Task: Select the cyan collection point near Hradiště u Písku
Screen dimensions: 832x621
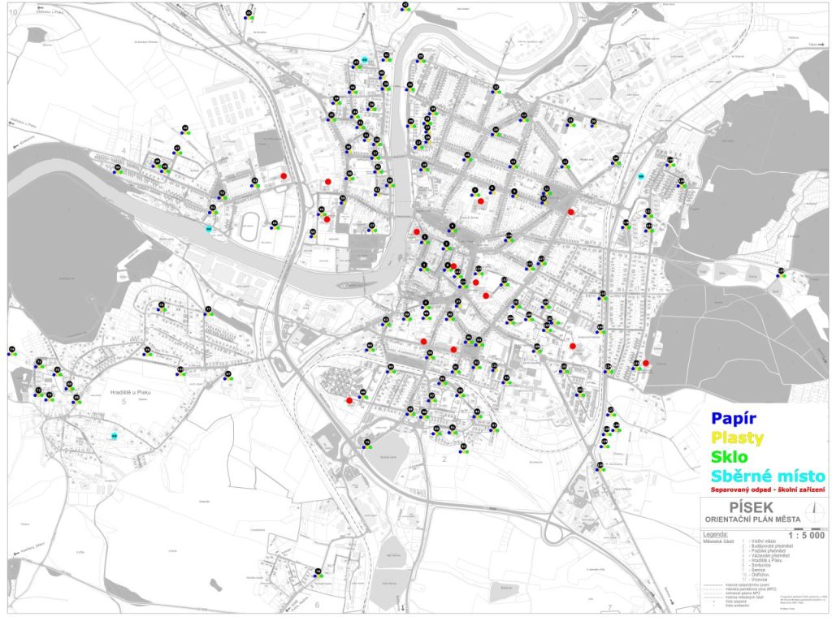Action: point(114,436)
